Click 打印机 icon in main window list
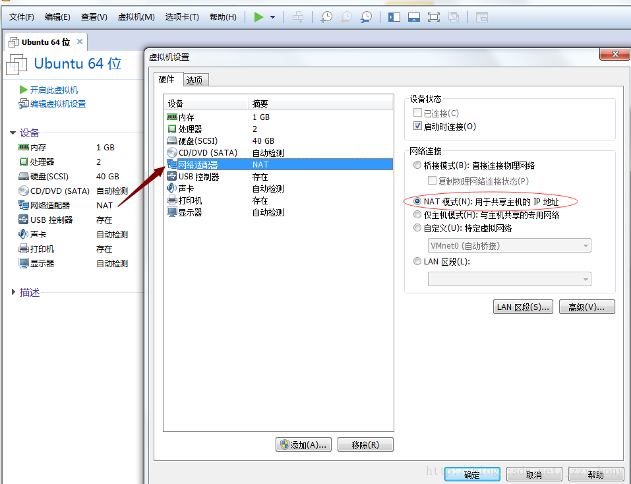This screenshot has width=631, height=484. click(x=23, y=249)
